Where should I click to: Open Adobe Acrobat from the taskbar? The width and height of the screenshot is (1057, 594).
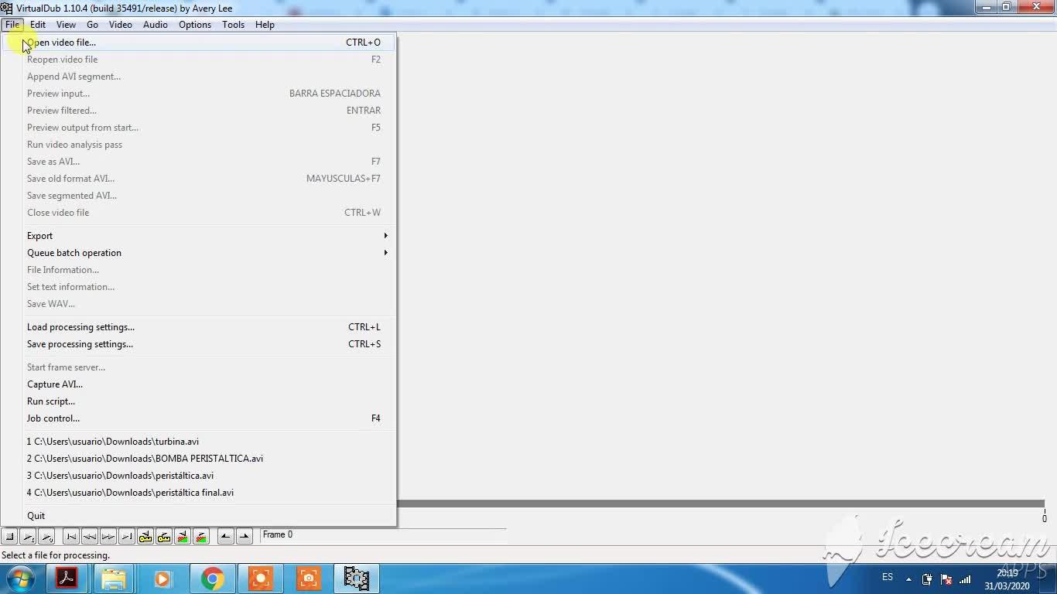click(x=66, y=579)
